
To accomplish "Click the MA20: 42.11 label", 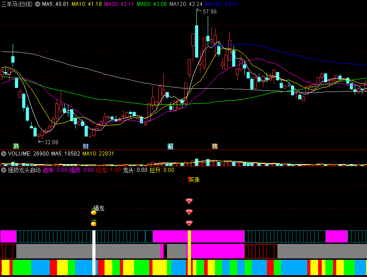I will pyautogui.click(x=119, y=4).
